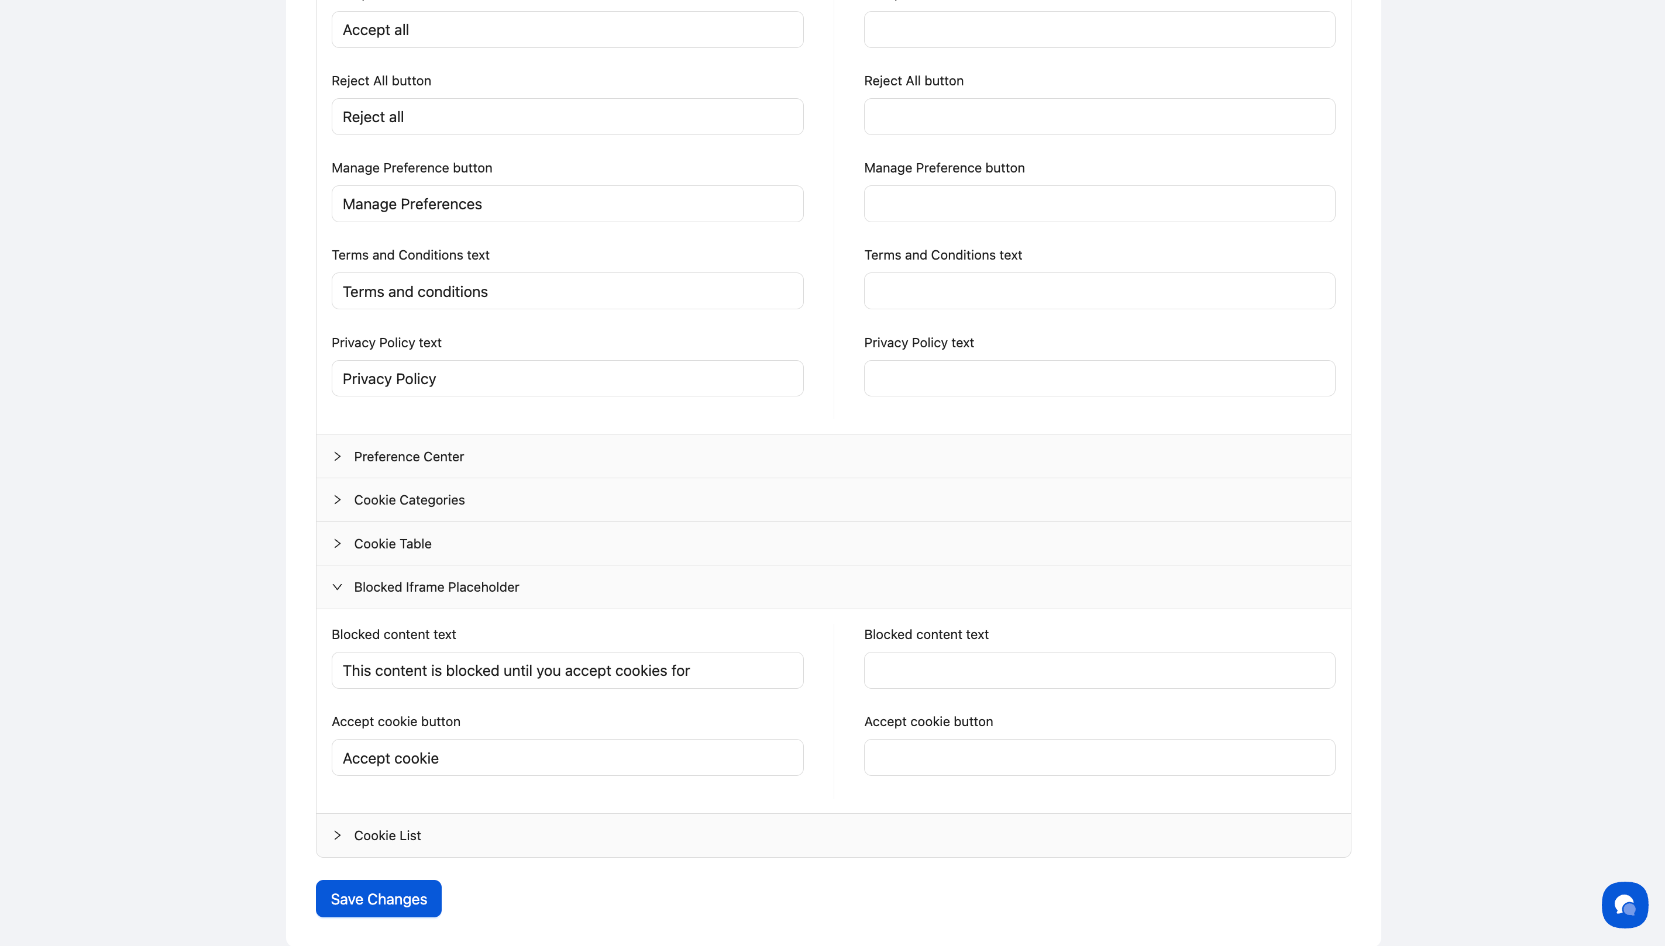Focus the Accept cookie input field
Image resolution: width=1665 pixels, height=946 pixels.
(x=567, y=758)
